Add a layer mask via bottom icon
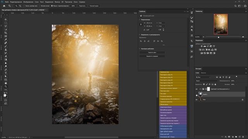248x139 pixels. (x=229, y=137)
